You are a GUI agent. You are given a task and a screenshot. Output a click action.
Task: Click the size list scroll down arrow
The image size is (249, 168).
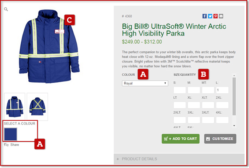[x=234, y=126]
